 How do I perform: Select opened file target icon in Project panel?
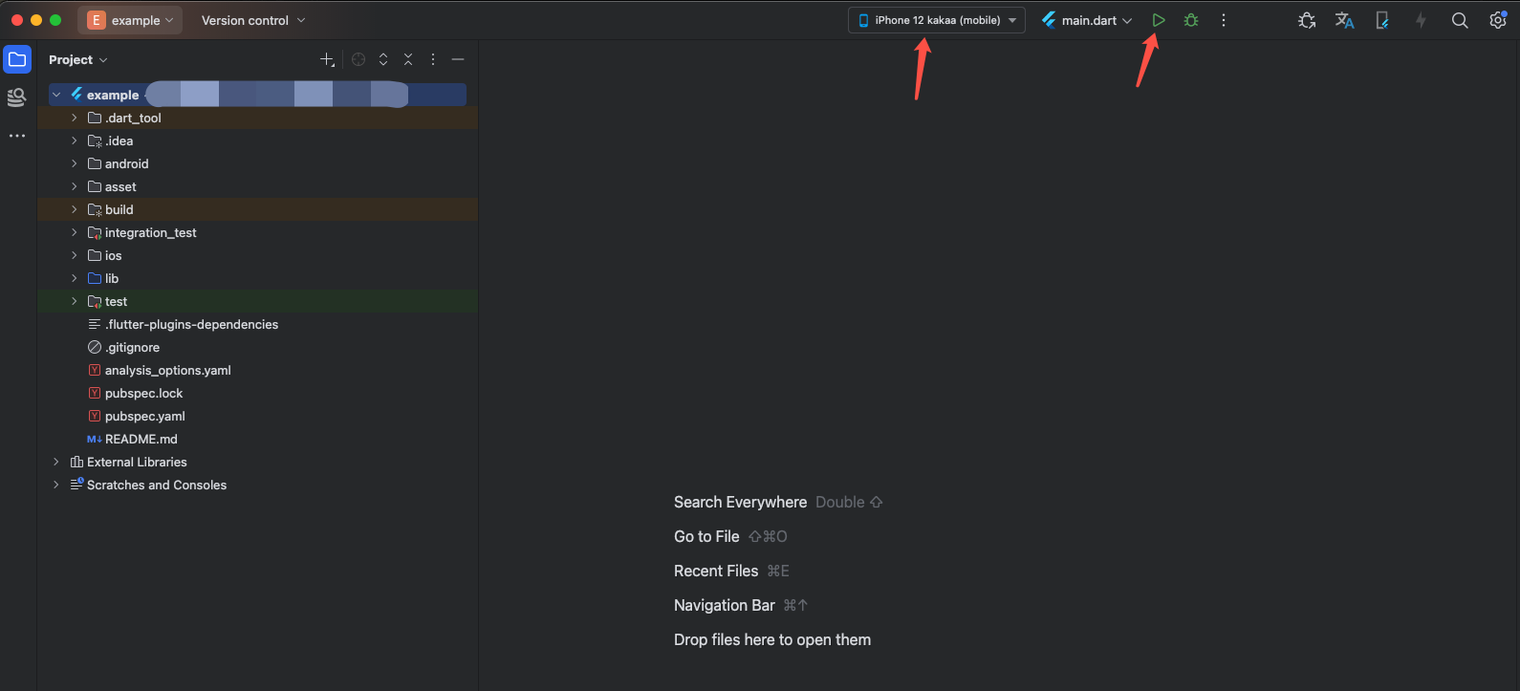point(358,59)
